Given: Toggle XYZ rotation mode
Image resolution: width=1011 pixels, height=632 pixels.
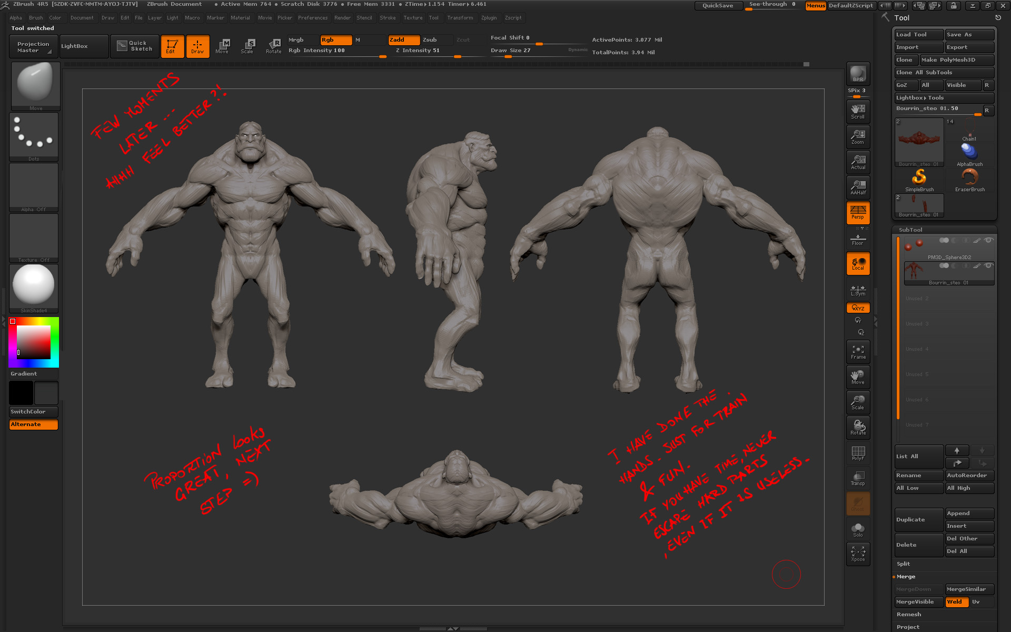Looking at the screenshot, I should click(858, 308).
